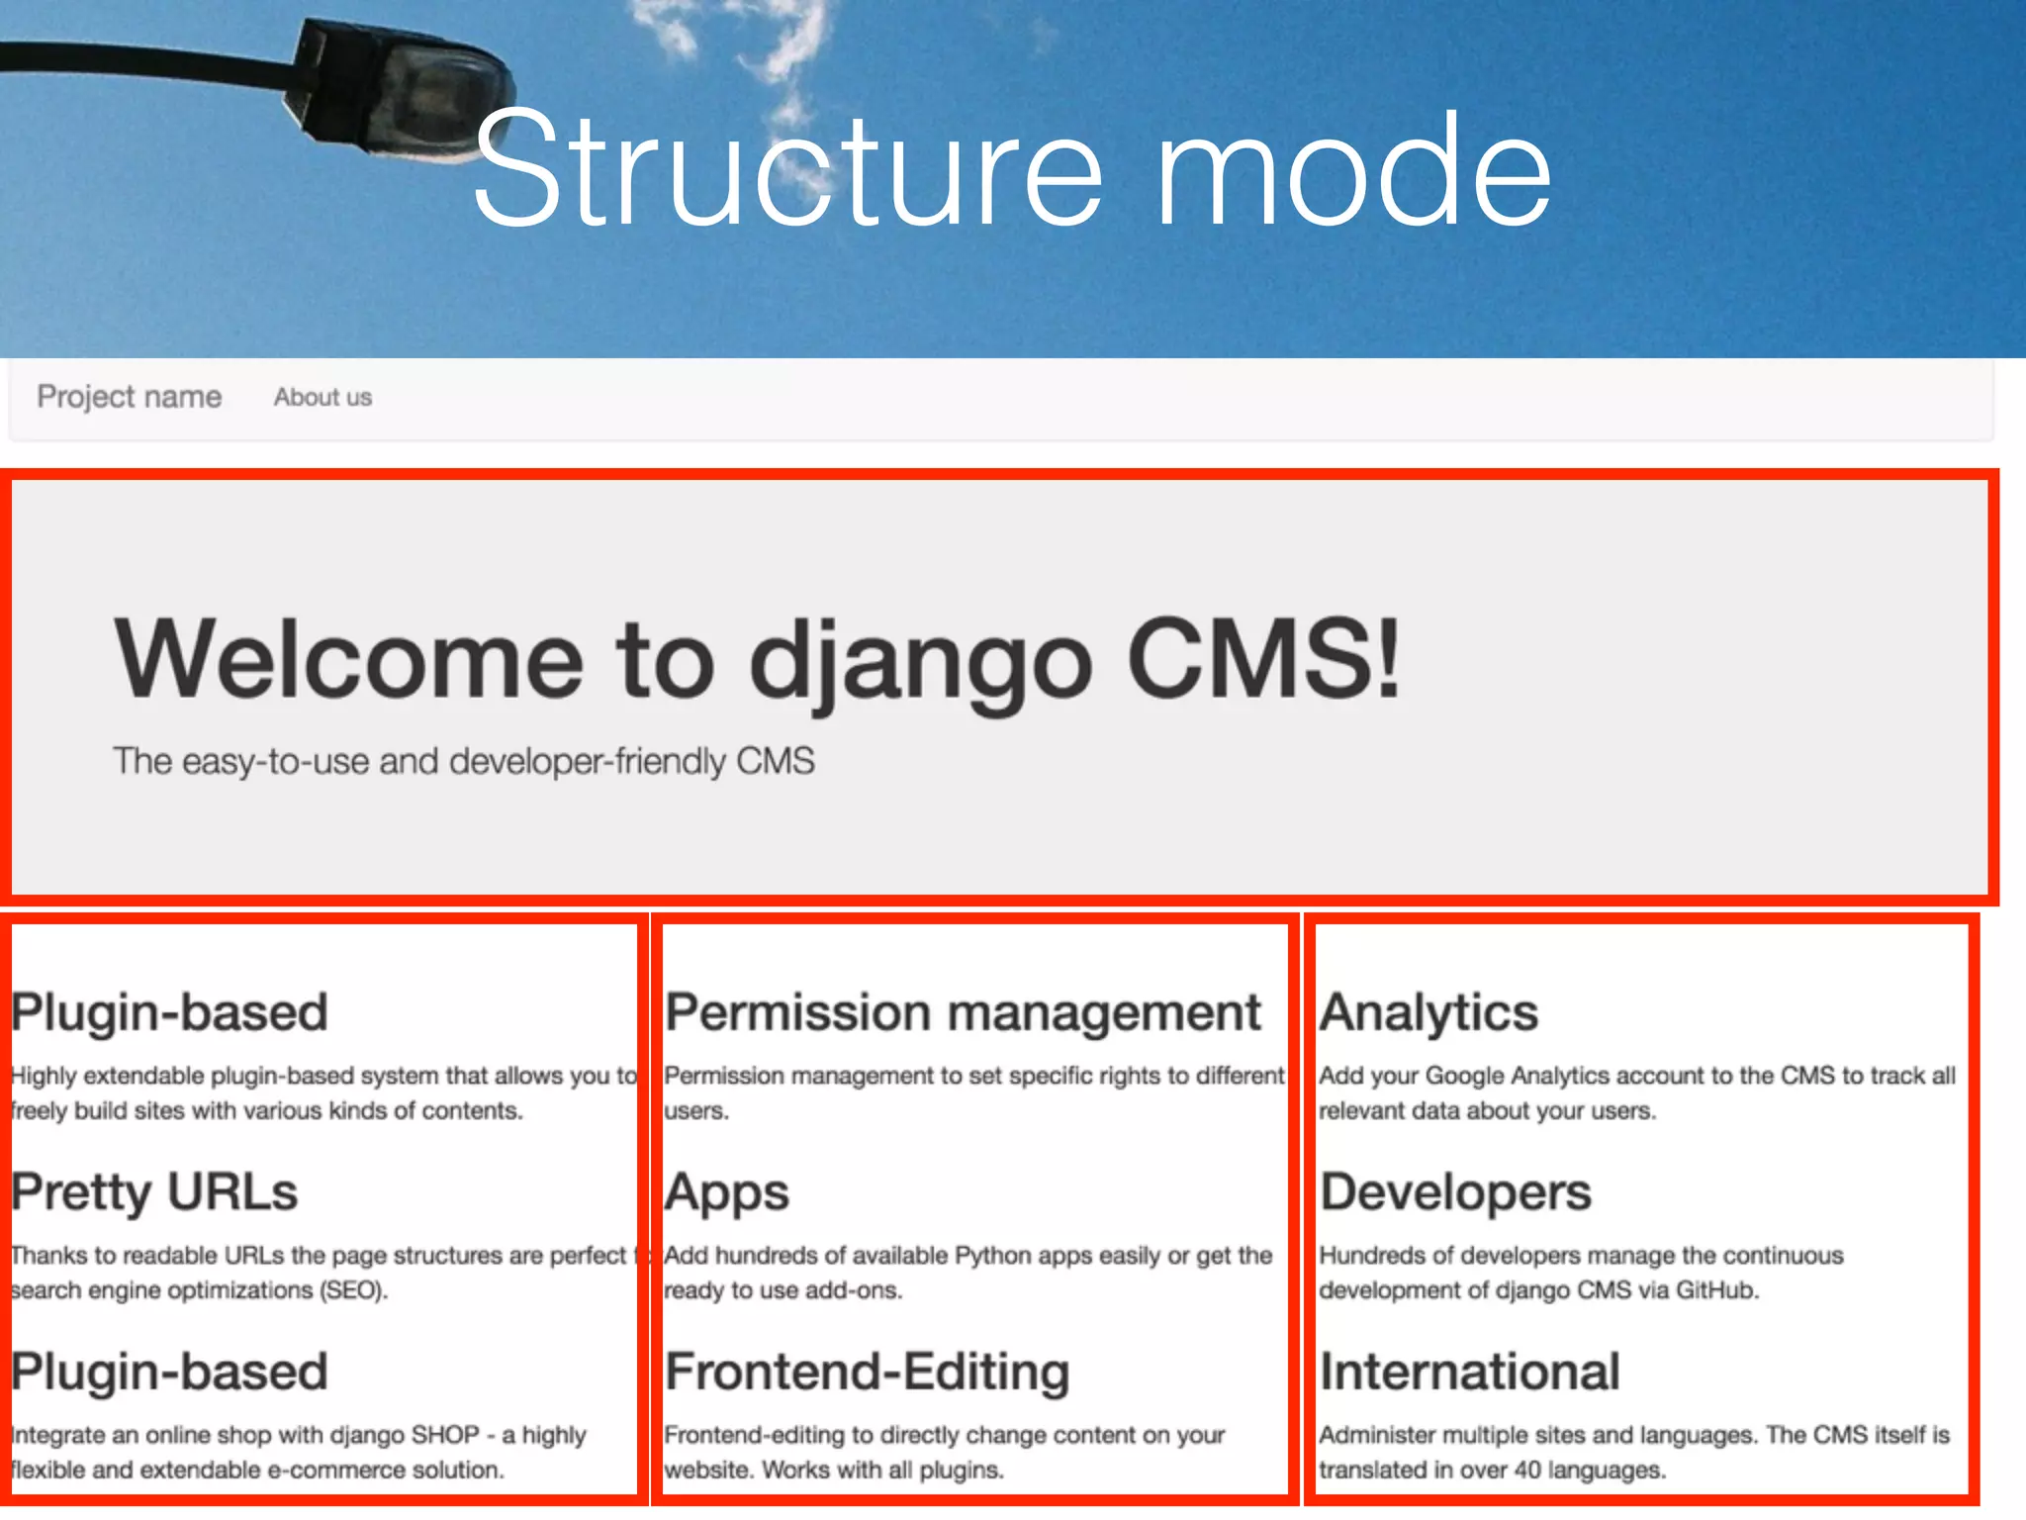
Task: Click the Highly extendable plugin-based system paragraph
Action: click(324, 1093)
